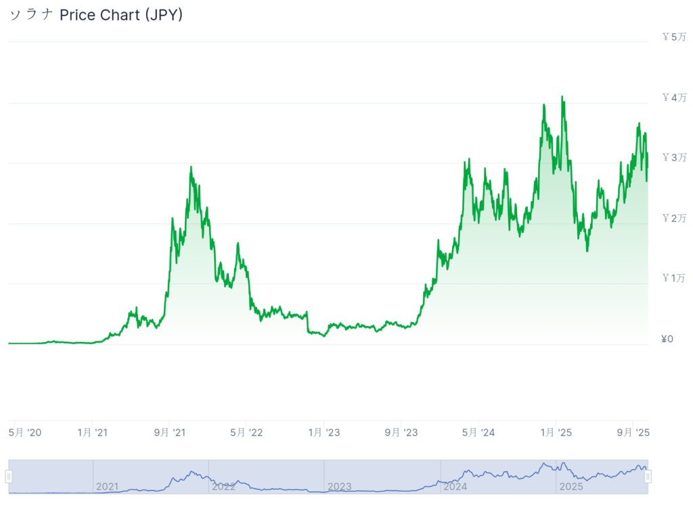This screenshot has height=506, width=693.
Task: Click the ソラナ Price Chart (JPY) title
Action: coord(95,16)
